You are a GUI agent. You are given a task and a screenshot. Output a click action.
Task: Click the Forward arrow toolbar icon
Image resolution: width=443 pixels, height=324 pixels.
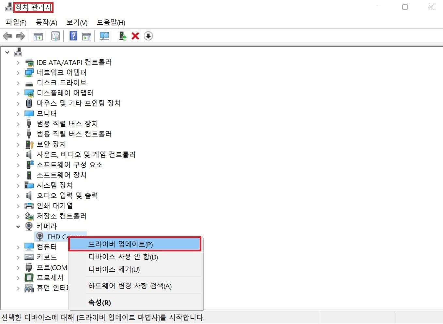pos(21,36)
